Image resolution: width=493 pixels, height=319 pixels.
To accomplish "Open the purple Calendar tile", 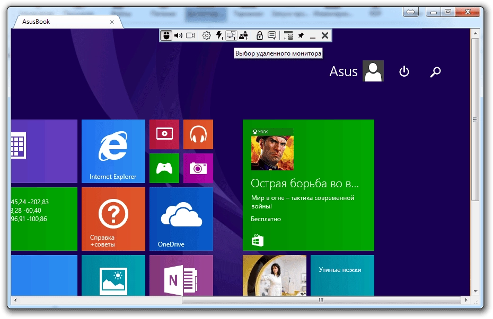I will click(x=44, y=151).
